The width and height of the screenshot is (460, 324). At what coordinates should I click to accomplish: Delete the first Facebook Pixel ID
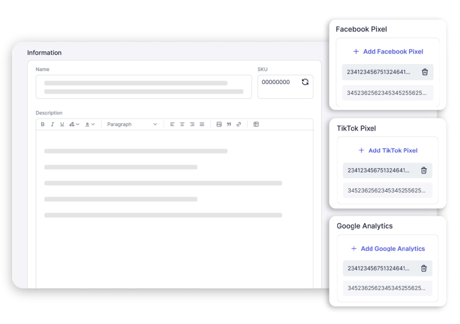tap(425, 72)
